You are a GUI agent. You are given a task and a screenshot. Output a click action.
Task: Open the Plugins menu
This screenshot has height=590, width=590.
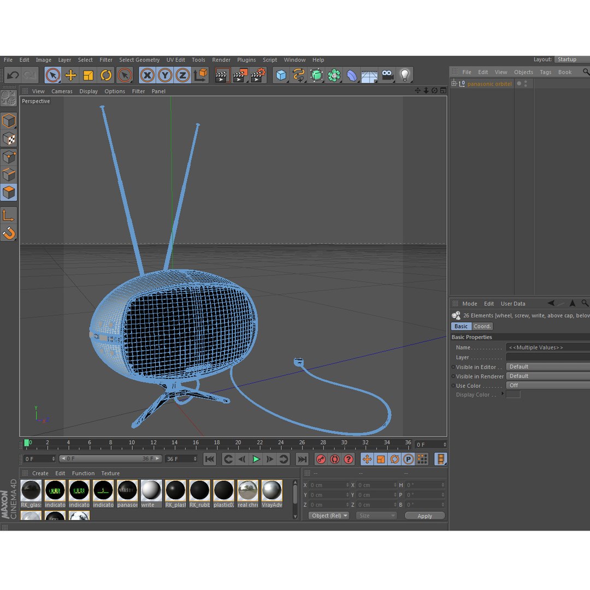point(246,60)
